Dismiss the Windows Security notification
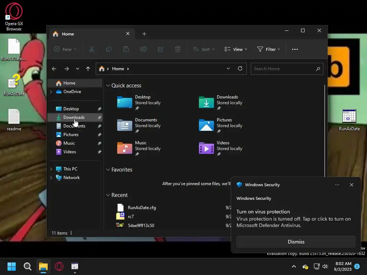This screenshot has width=367, height=275. [296, 242]
